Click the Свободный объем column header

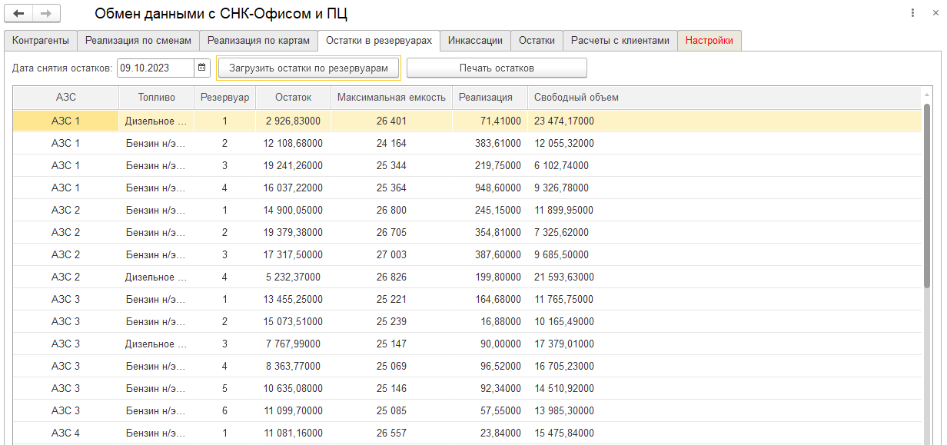(x=577, y=98)
